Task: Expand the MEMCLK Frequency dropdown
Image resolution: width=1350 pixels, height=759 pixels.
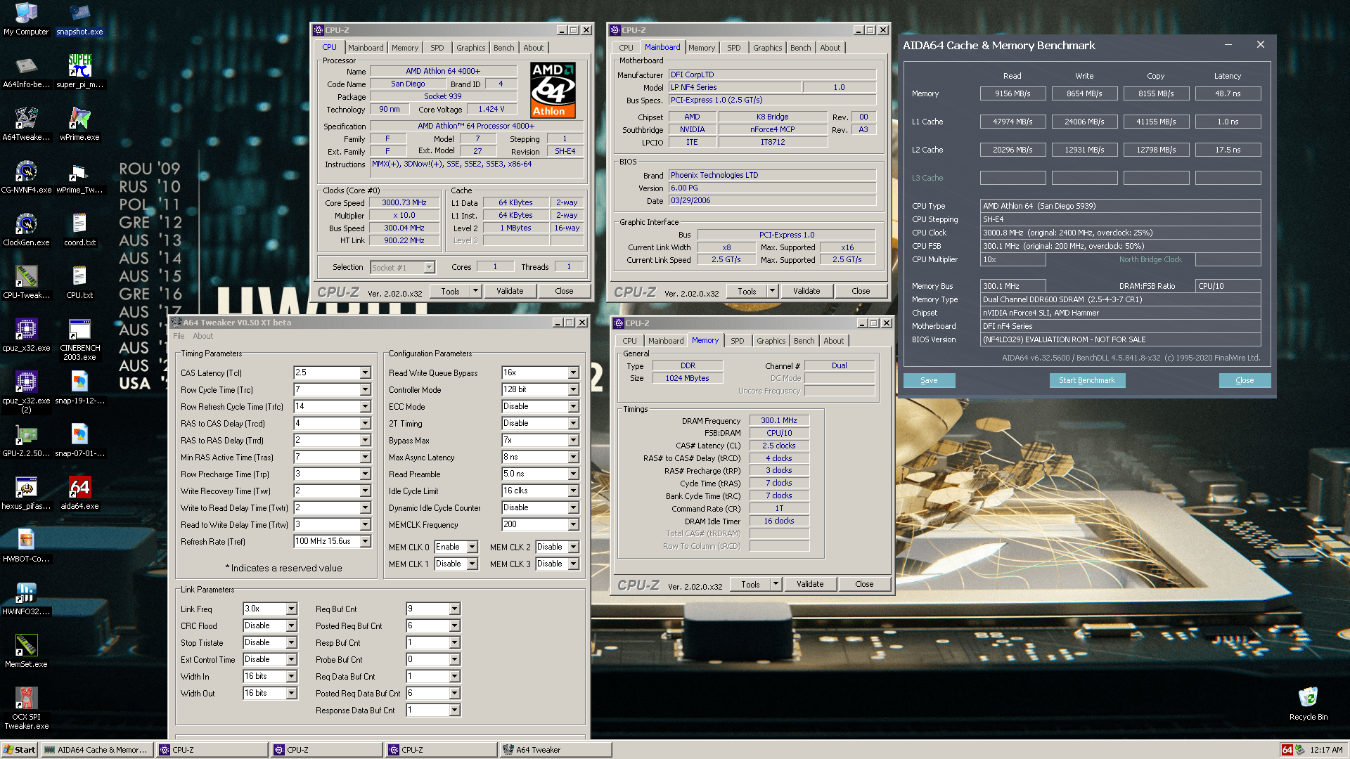Action: (574, 524)
